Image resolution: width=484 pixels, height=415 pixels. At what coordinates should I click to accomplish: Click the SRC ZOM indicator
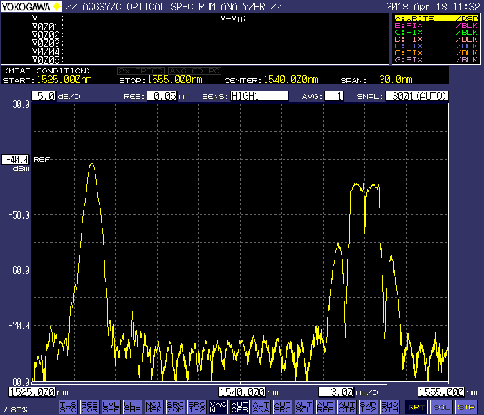click(175, 407)
